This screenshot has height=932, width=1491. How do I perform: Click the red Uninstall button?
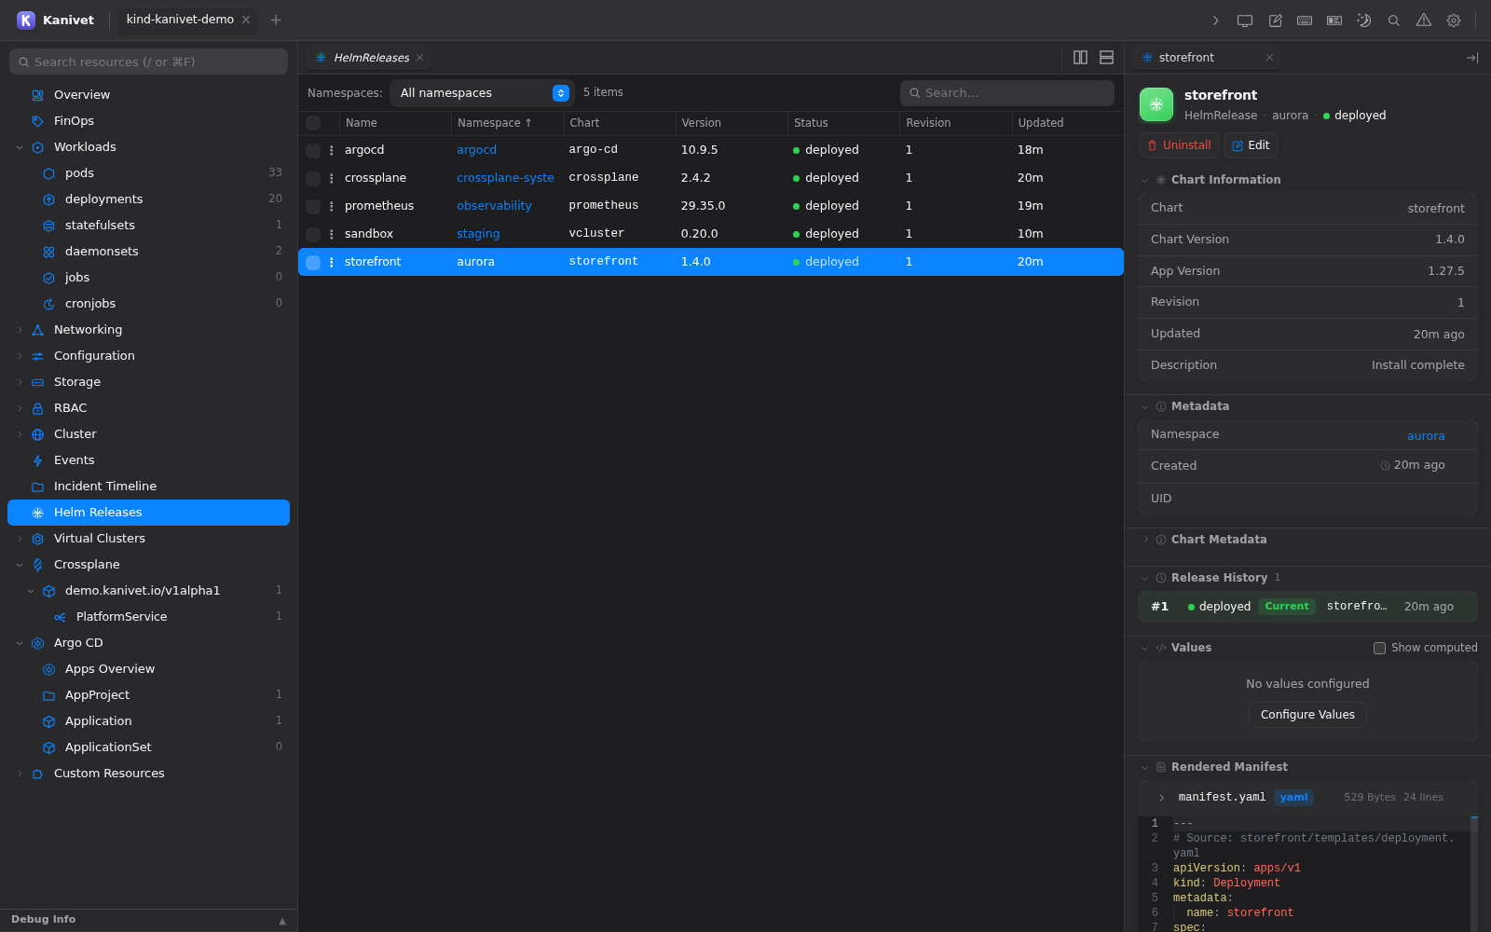[1179, 145]
